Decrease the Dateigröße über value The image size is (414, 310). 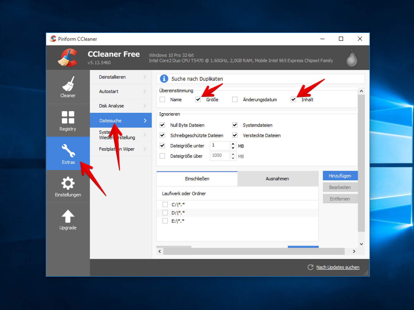point(233,158)
